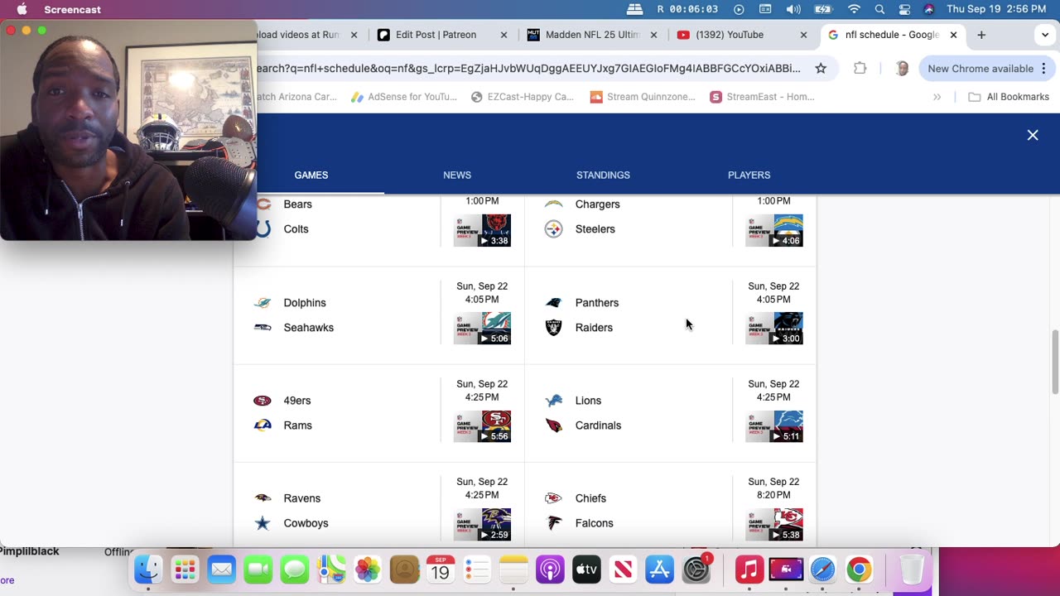Open EZCast-Happy bookmark
This screenshot has height=596, width=1060.
click(522, 97)
